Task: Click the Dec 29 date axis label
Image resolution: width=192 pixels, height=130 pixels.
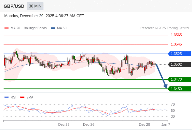Action: (144, 124)
